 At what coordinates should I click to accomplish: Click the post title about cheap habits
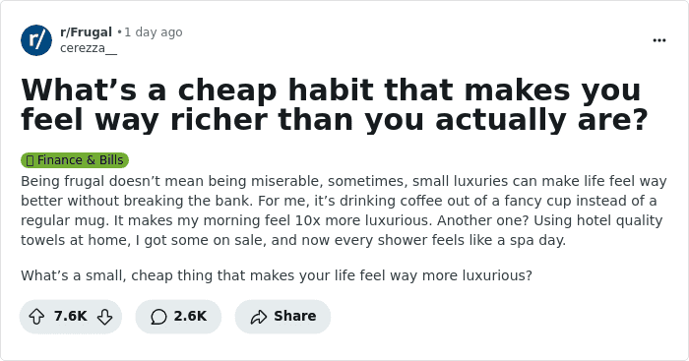(335, 104)
